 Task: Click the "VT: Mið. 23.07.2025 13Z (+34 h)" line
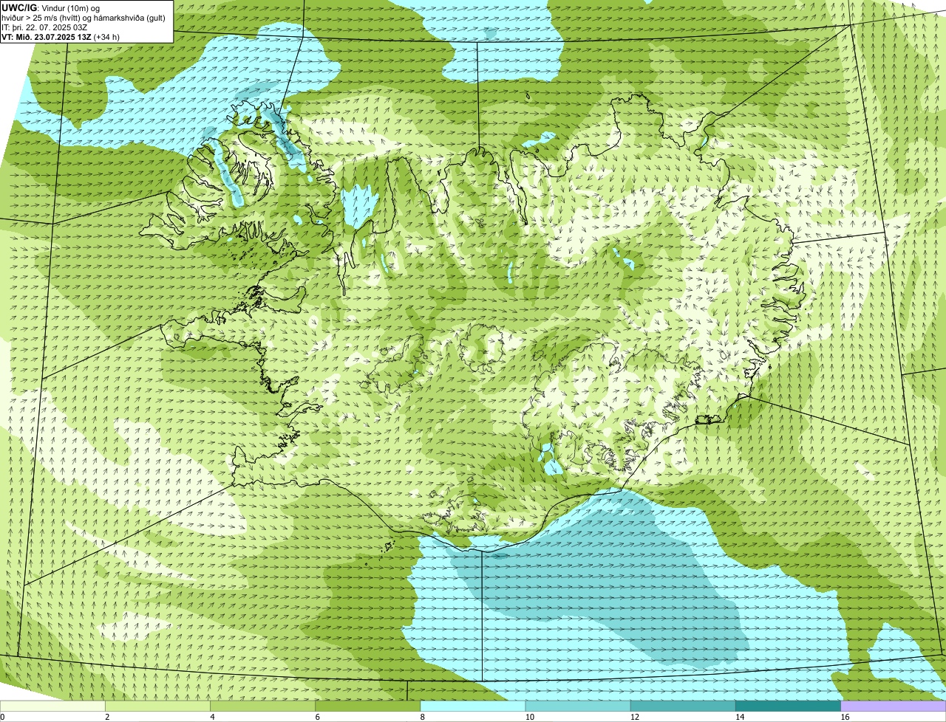(x=61, y=37)
